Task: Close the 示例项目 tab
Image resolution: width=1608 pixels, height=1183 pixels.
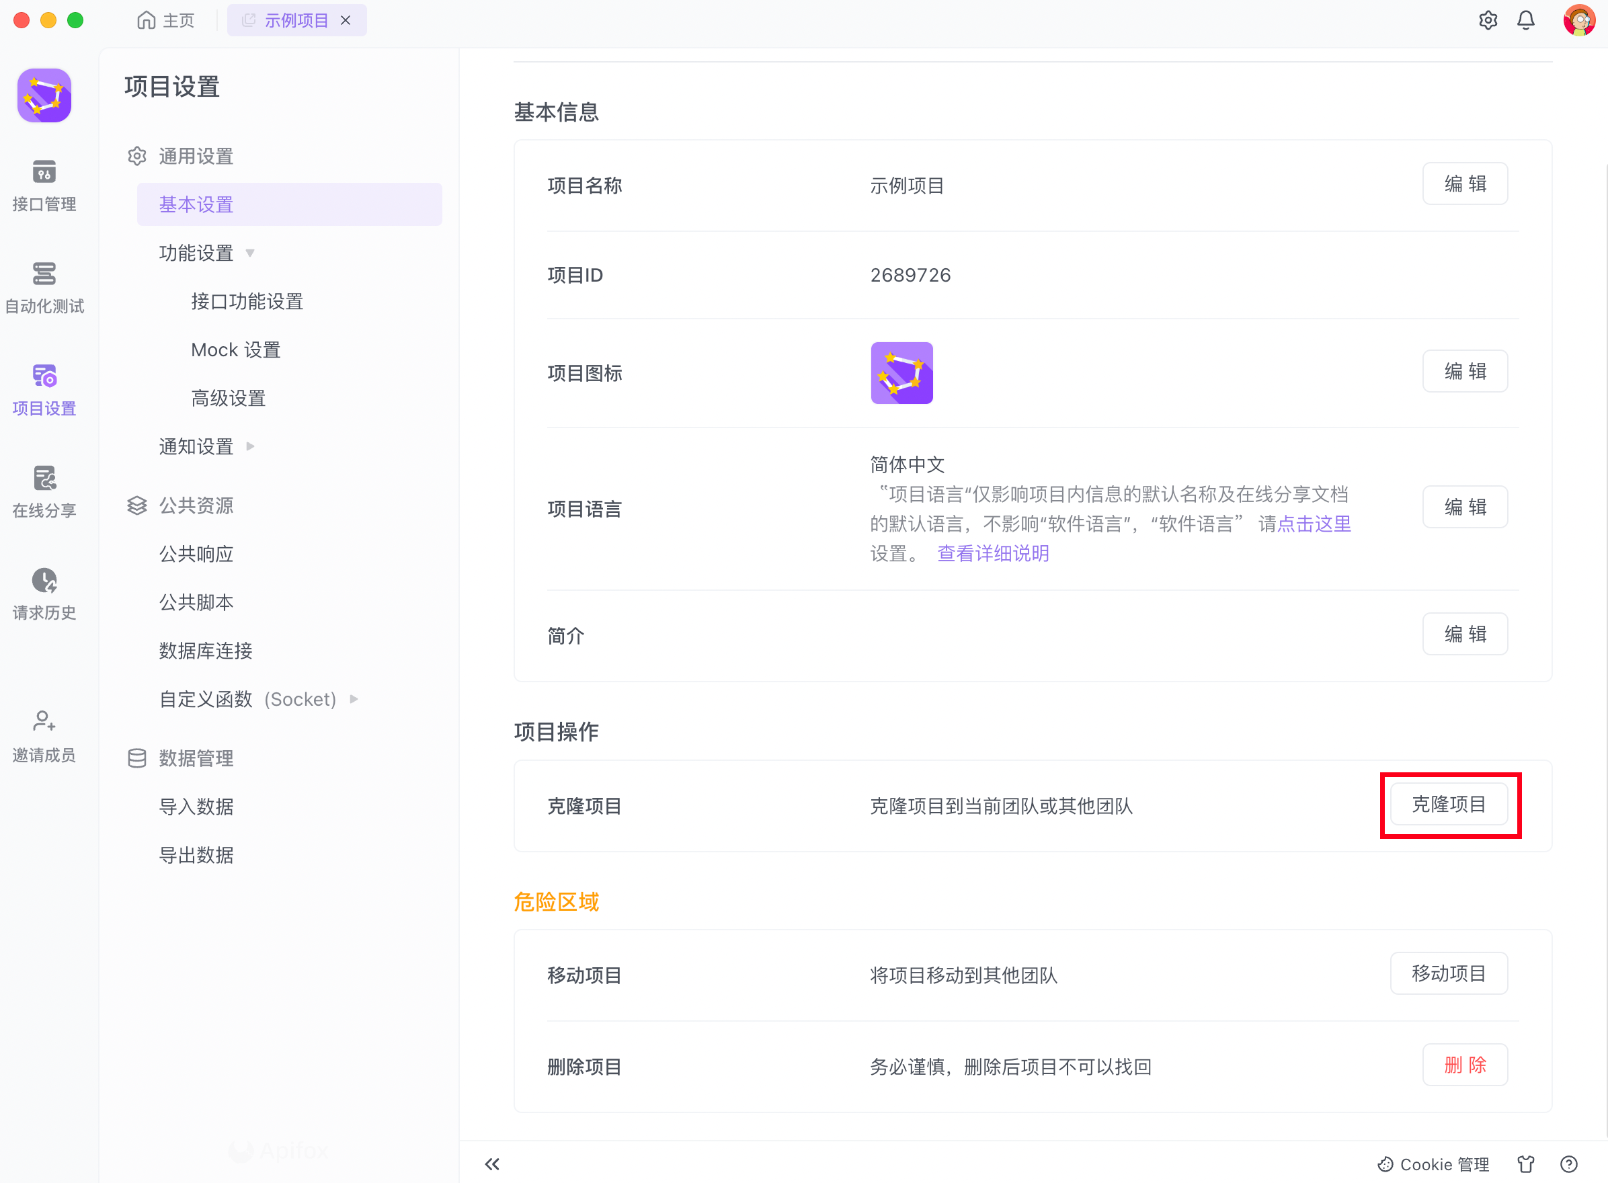Action: click(346, 20)
